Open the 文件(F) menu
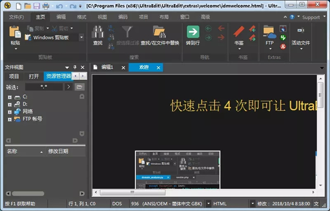 (x=16, y=17)
